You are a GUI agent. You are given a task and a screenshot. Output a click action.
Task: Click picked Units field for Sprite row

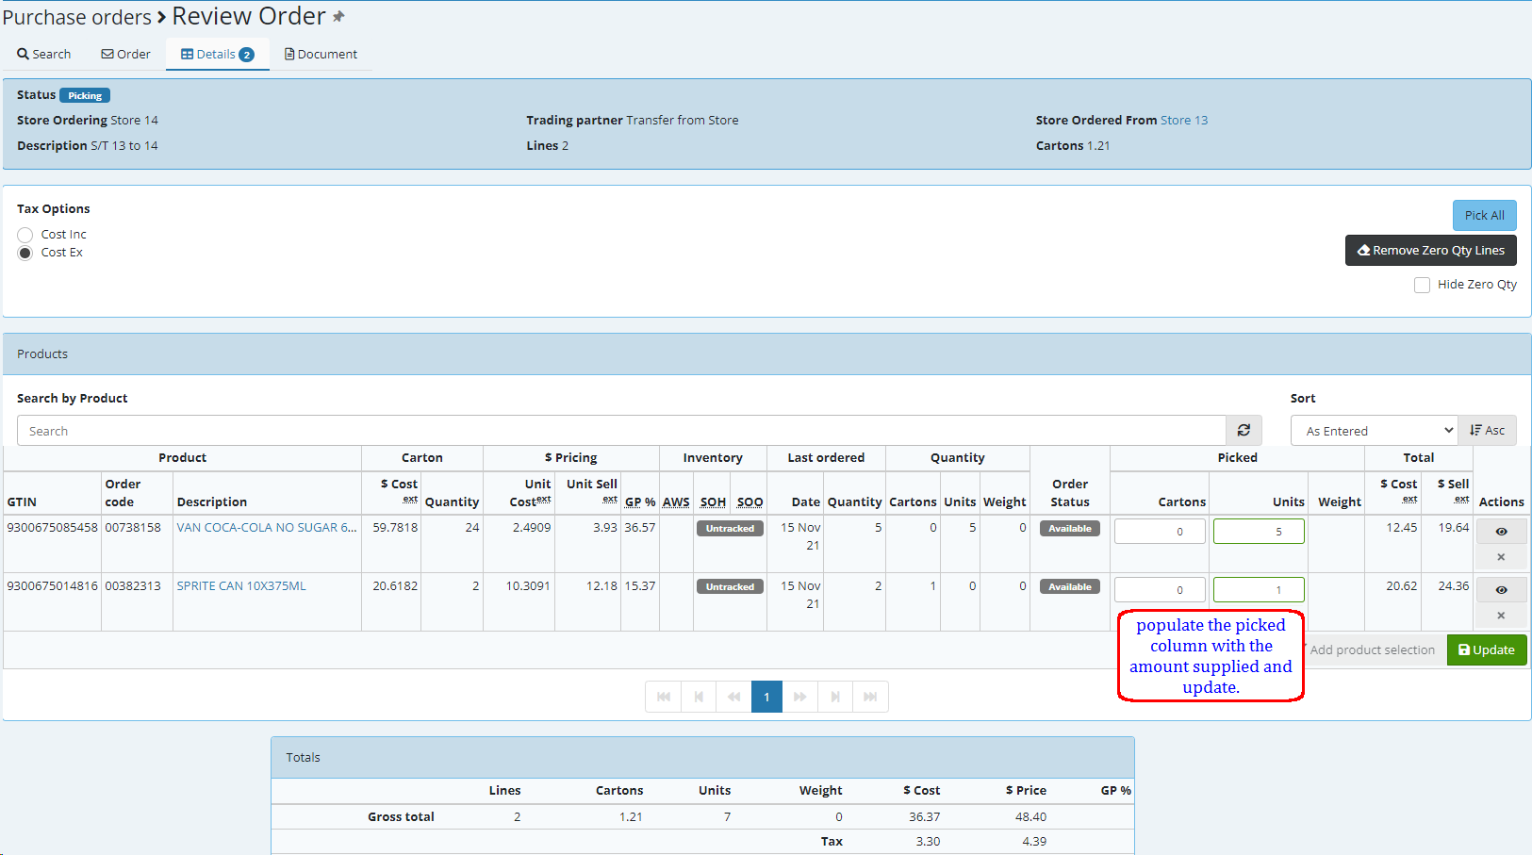pyautogui.click(x=1259, y=590)
